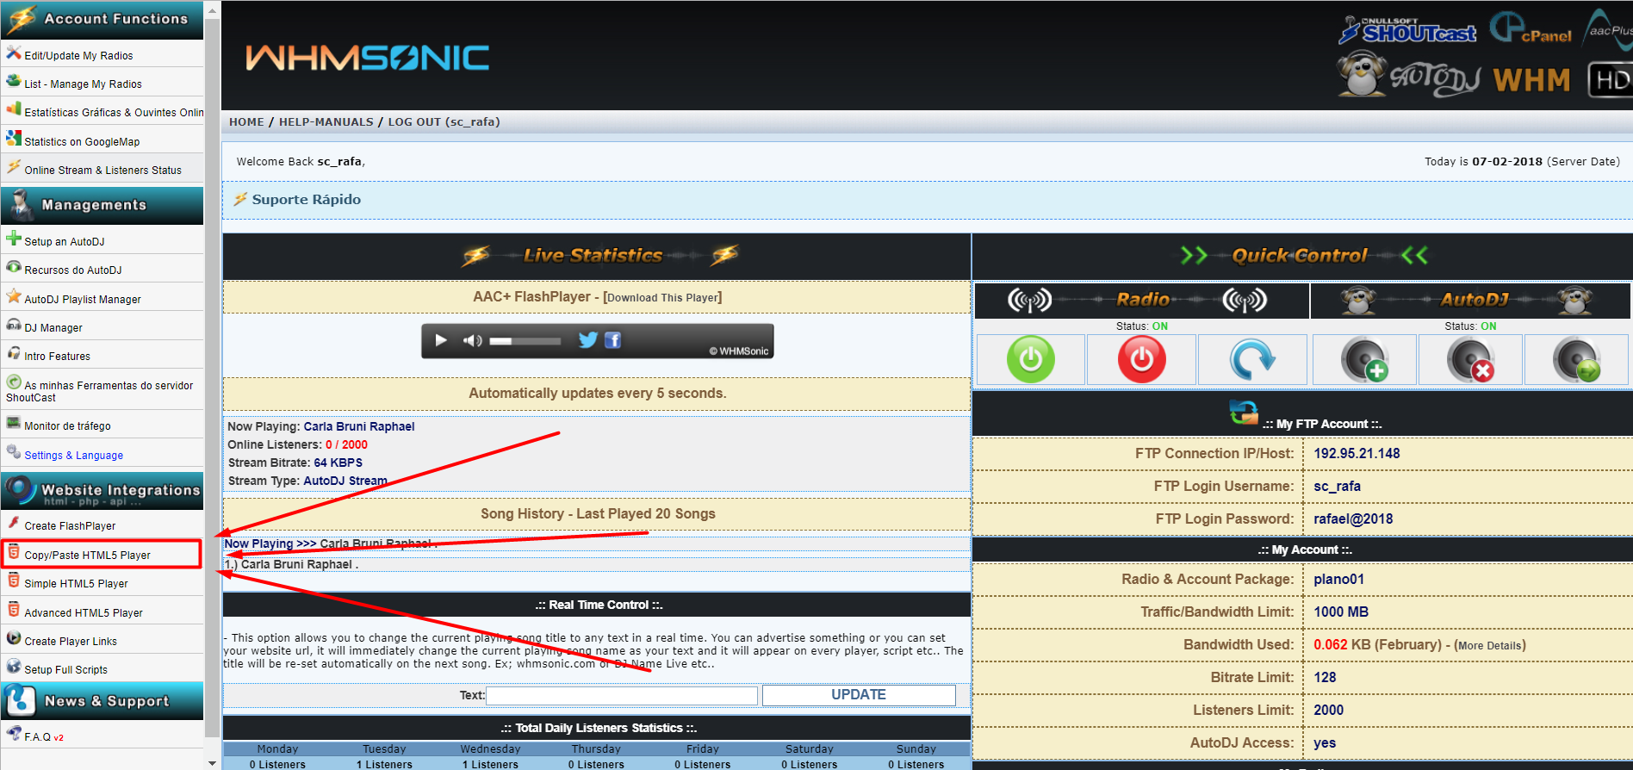Skip to next AutoDJ song via speaker arrow icon
Viewport: 1633px width, 770px height.
click(1576, 359)
